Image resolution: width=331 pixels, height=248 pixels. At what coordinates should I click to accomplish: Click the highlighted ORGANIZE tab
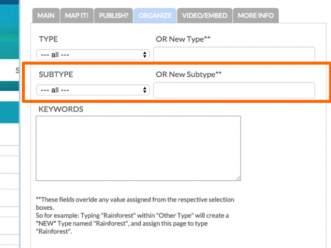click(155, 16)
